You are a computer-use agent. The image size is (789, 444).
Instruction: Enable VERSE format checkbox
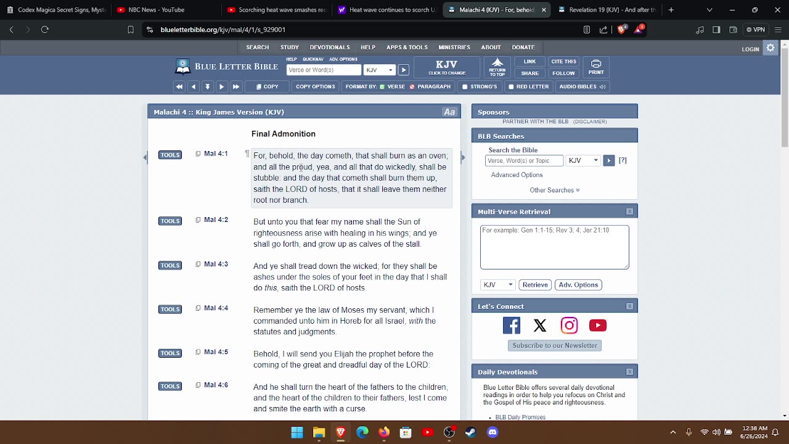pyautogui.click(x=383, y=87)
